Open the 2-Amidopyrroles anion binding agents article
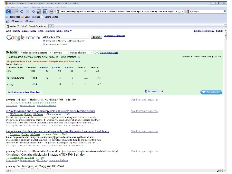 tap(51, 111)
